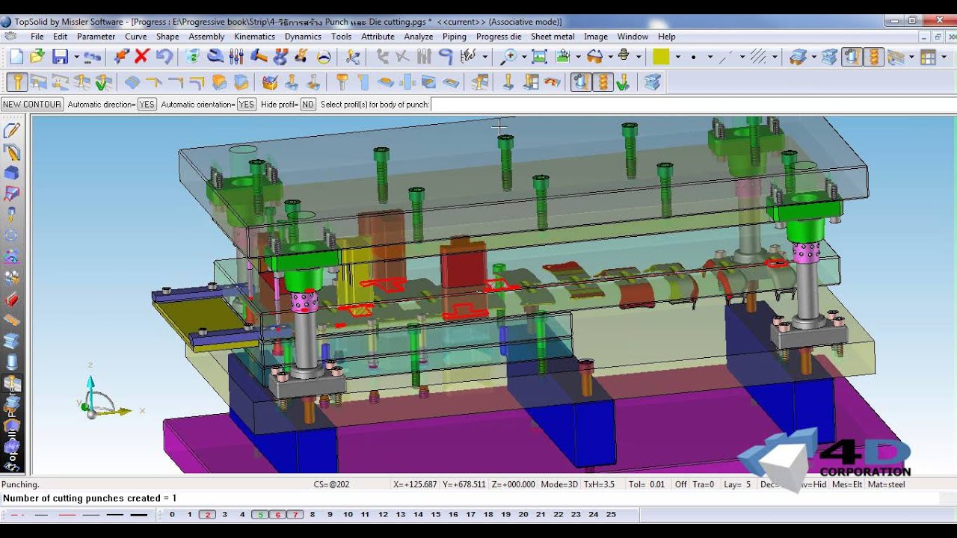Click the hammer tool icon in top toolbar
This screenshot has height=538, width=957.
click(x=259, y=56)
